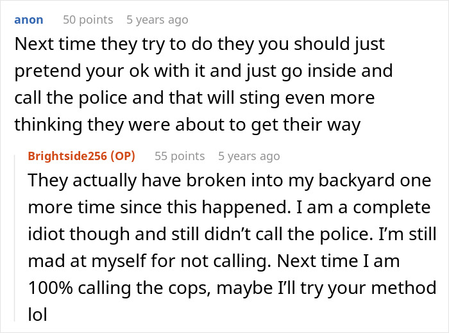Open the anon comment's 5 years ago timestamp
The width and height of the screenshot is (449, 333).
coord(157,20)
